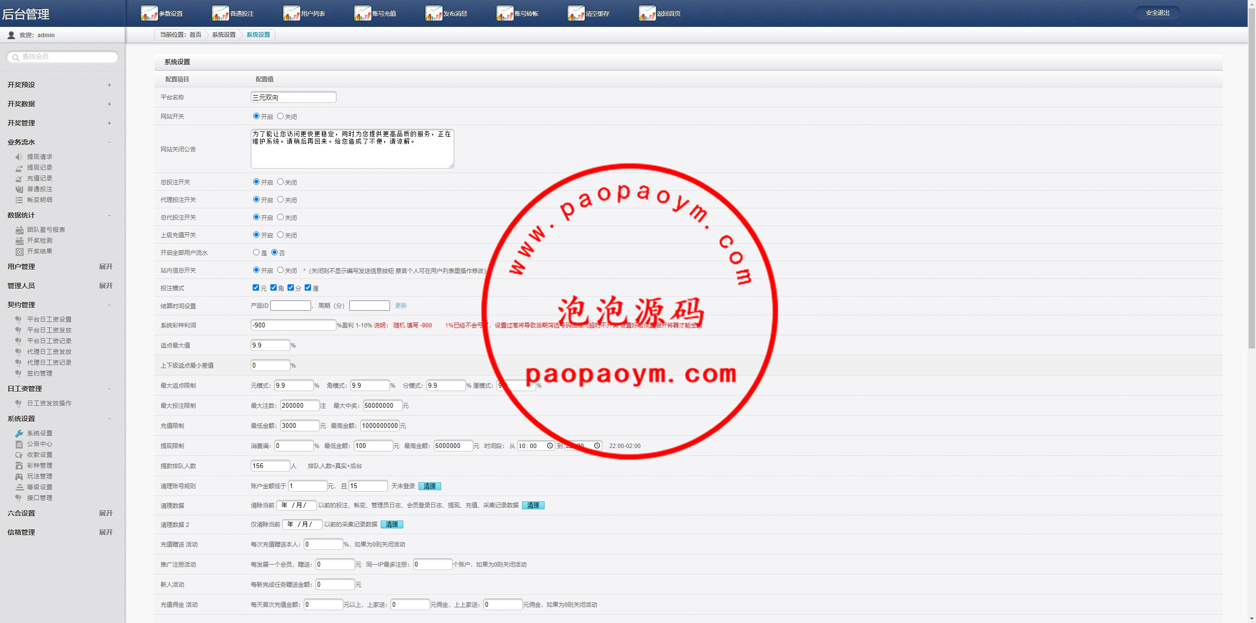Set 总投注开关 to 关闭
This screenshot has width=1256, height=623.
click(280, 182)
